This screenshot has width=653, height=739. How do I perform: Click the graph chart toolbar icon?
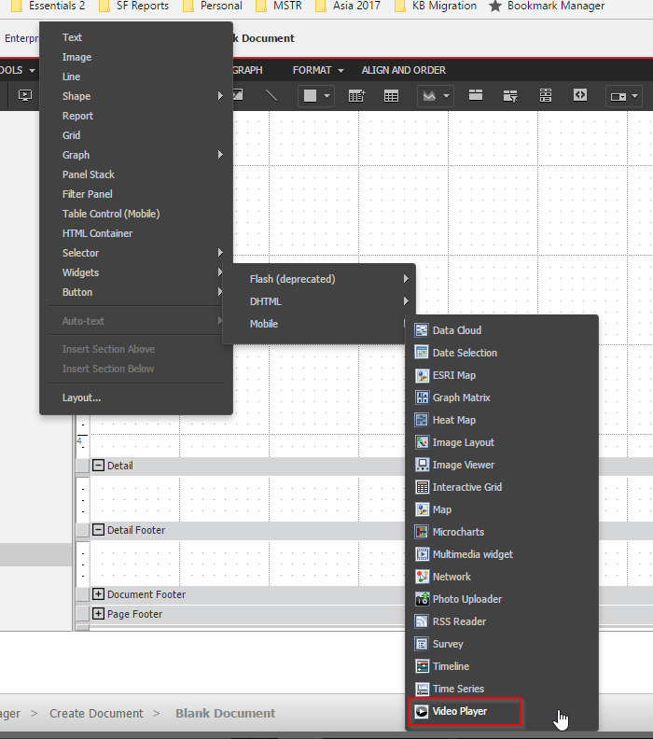click(x=429, y=96)
